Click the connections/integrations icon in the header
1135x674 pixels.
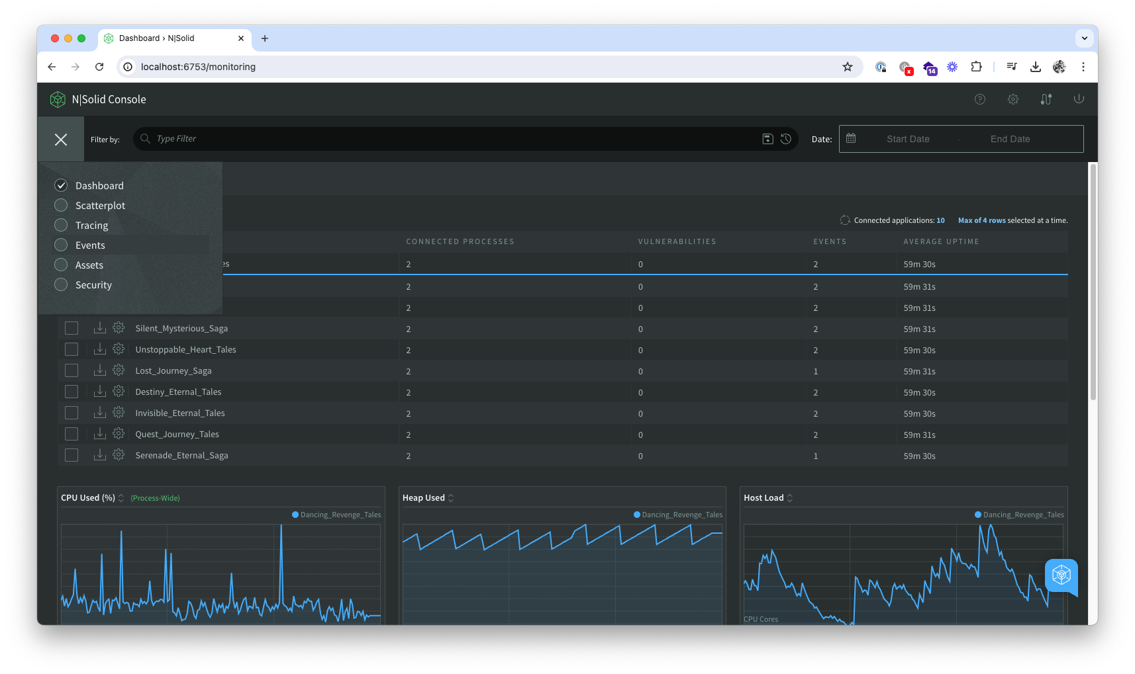tap(1046, 99)
